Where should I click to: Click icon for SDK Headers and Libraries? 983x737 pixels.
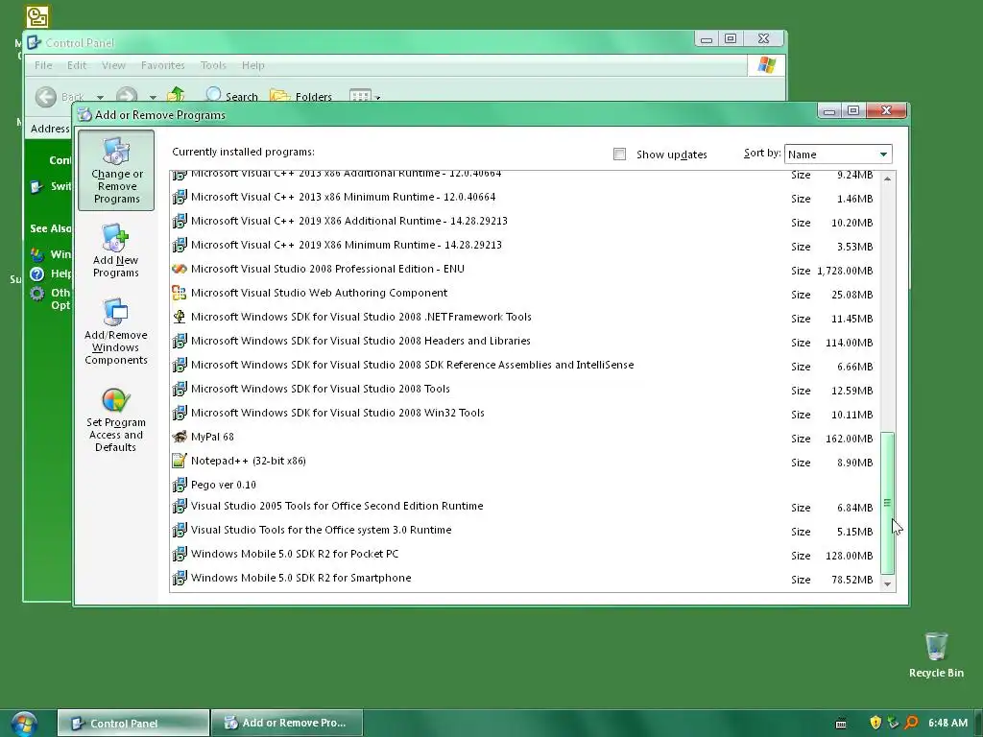pyautogui.click(x=180, y=341)
